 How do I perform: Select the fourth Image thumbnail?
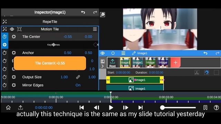163,62
